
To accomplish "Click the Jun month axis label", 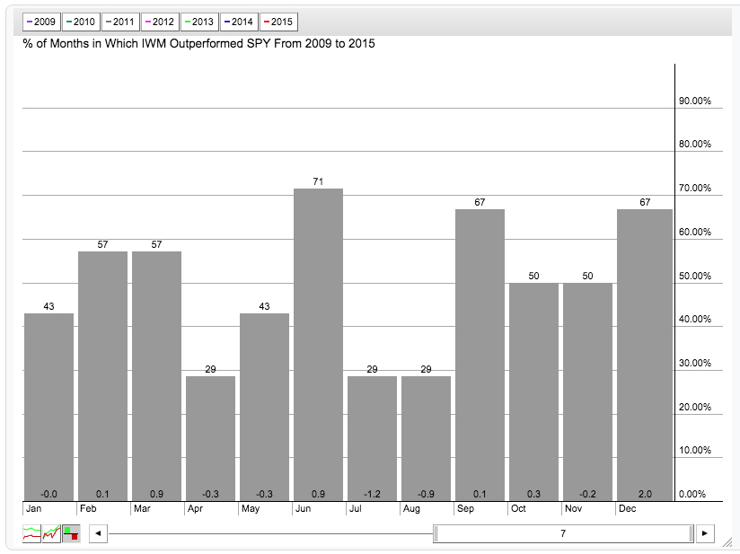I will tap(303, 509).
